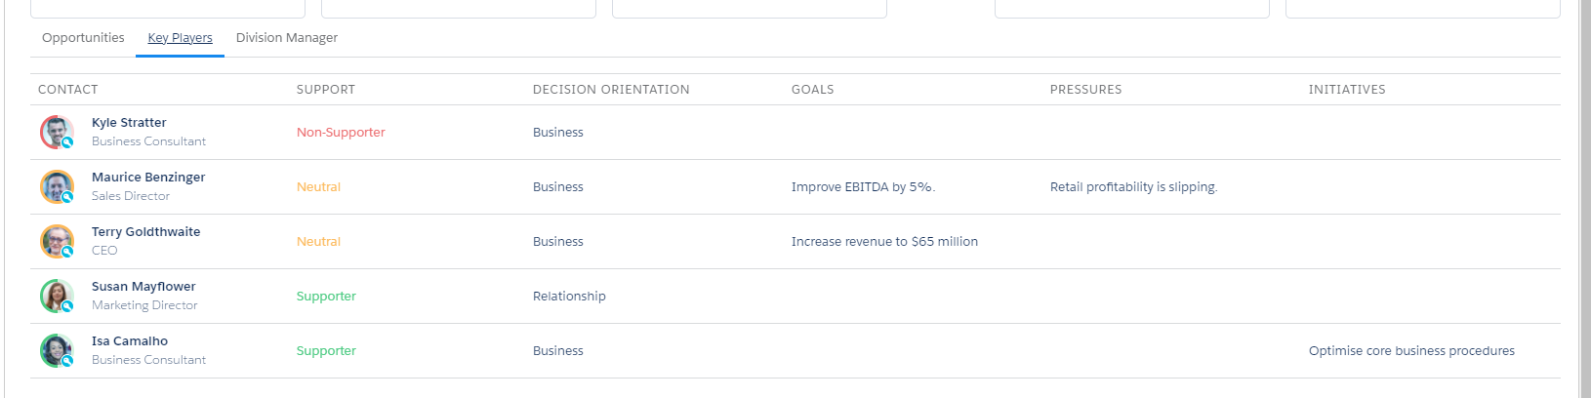Click the Decision Orientation column header
This screenshot has height=398, width=1591.
pyautogui.click(x=611, y=90)
